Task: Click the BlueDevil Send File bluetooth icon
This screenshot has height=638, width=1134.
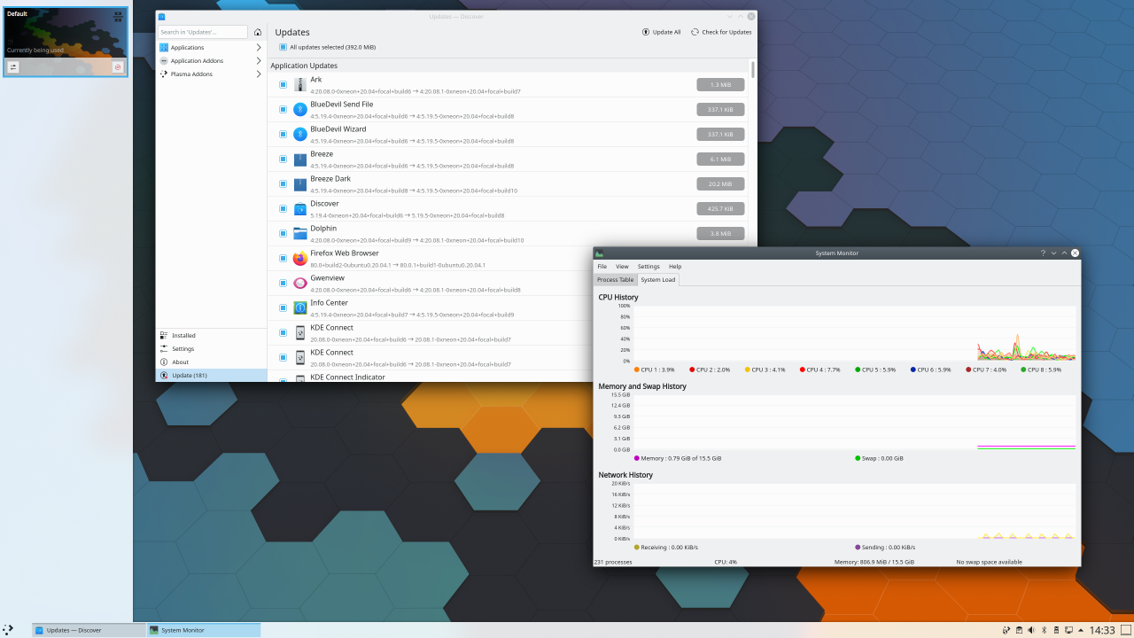Action: (300, 110)
